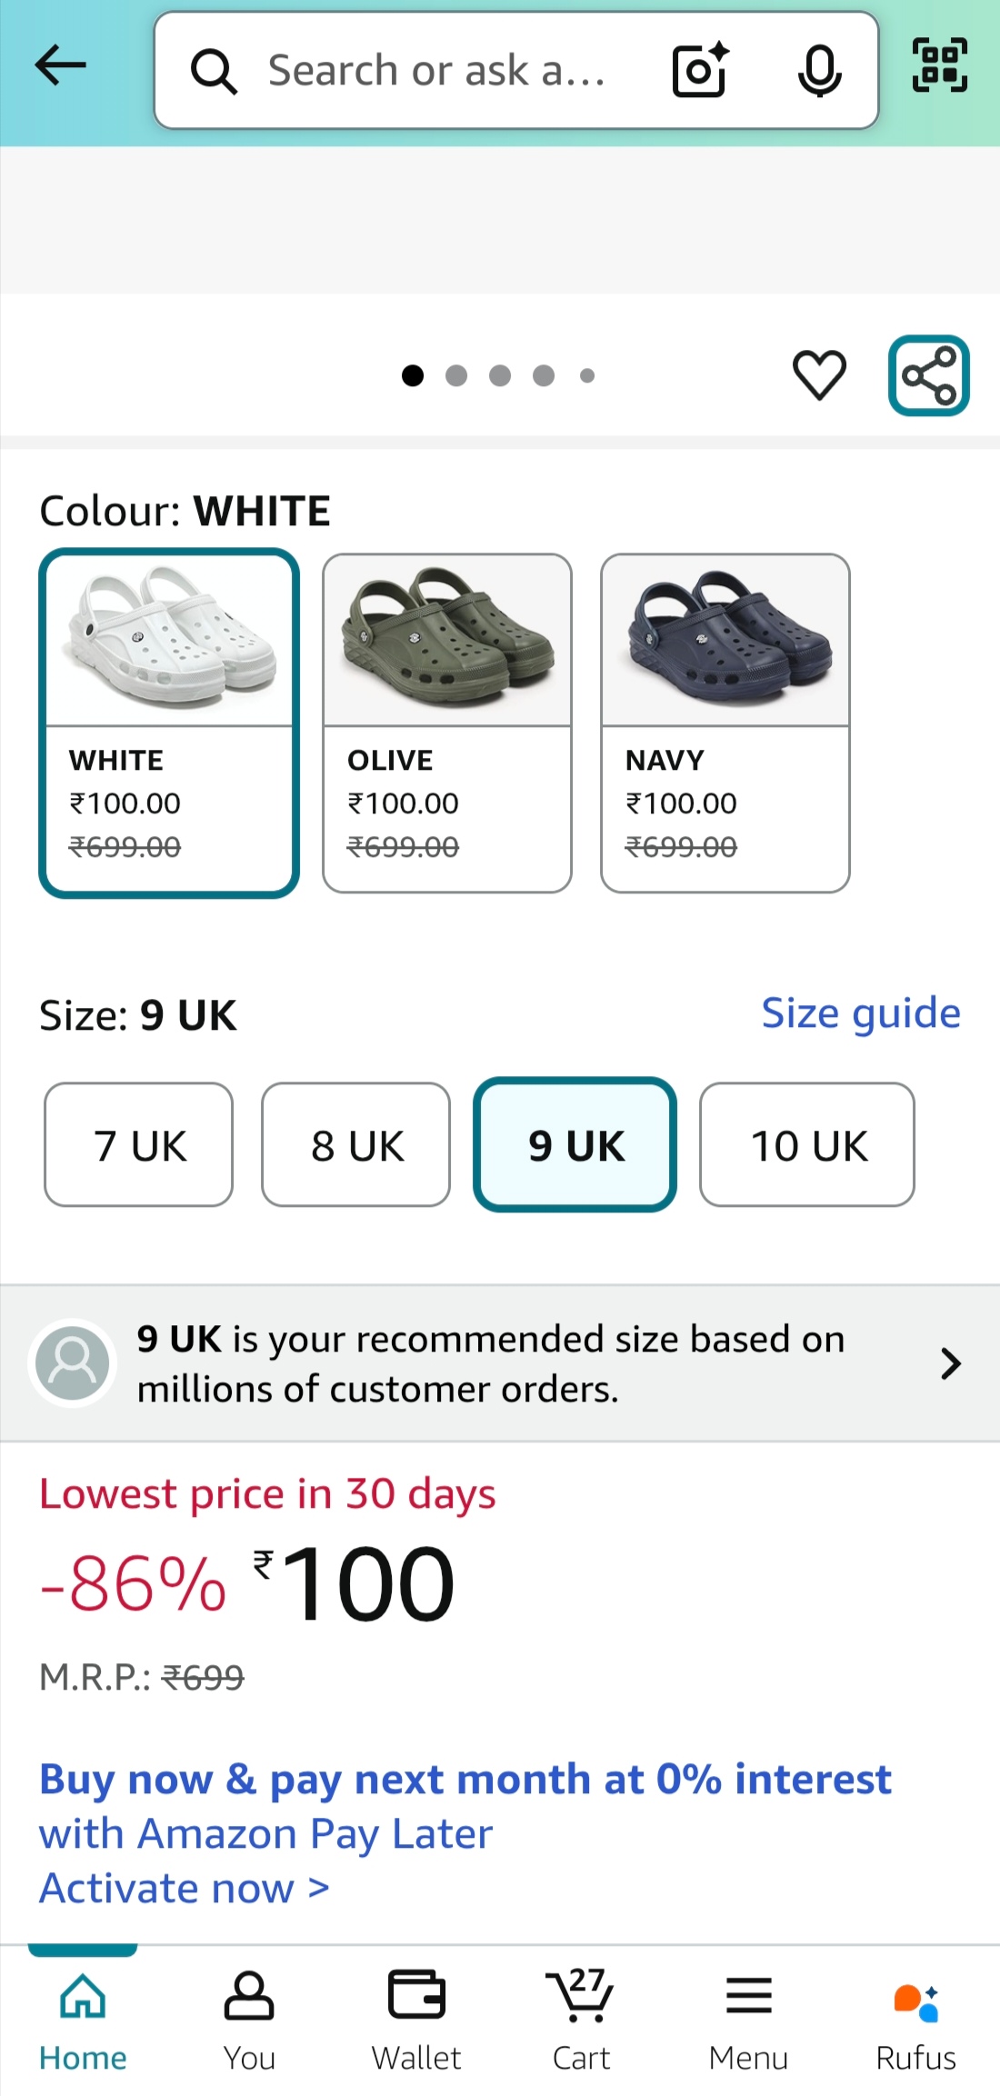Tap Activate now for Amazon Pay Later
The width and height of the screenshot is (1000, 2096).
(184, 1889)
